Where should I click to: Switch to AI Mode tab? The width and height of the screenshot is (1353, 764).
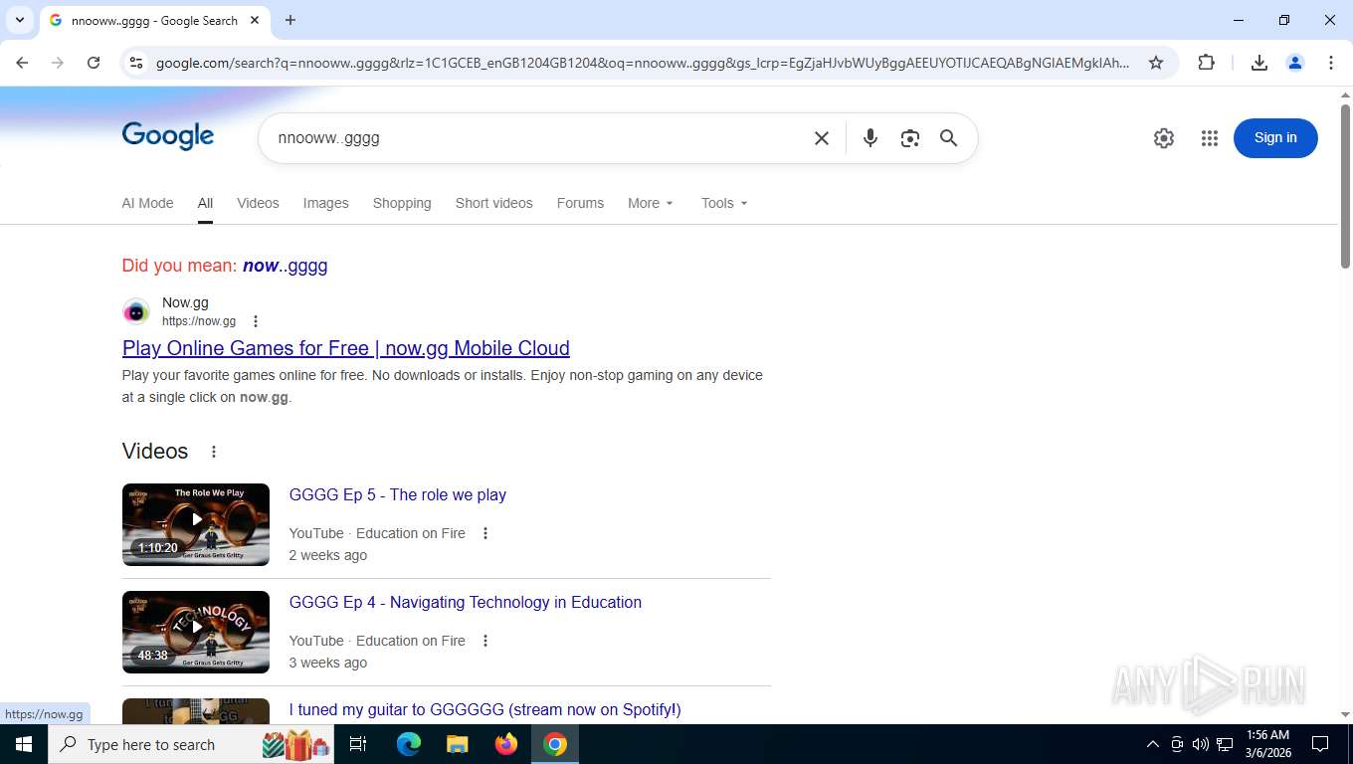pyautogui.click(x=147, y=203)
